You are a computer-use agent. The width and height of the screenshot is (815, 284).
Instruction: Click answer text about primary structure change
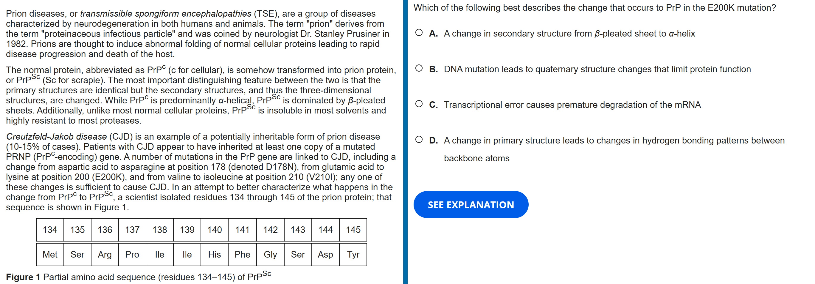[614, 141]
